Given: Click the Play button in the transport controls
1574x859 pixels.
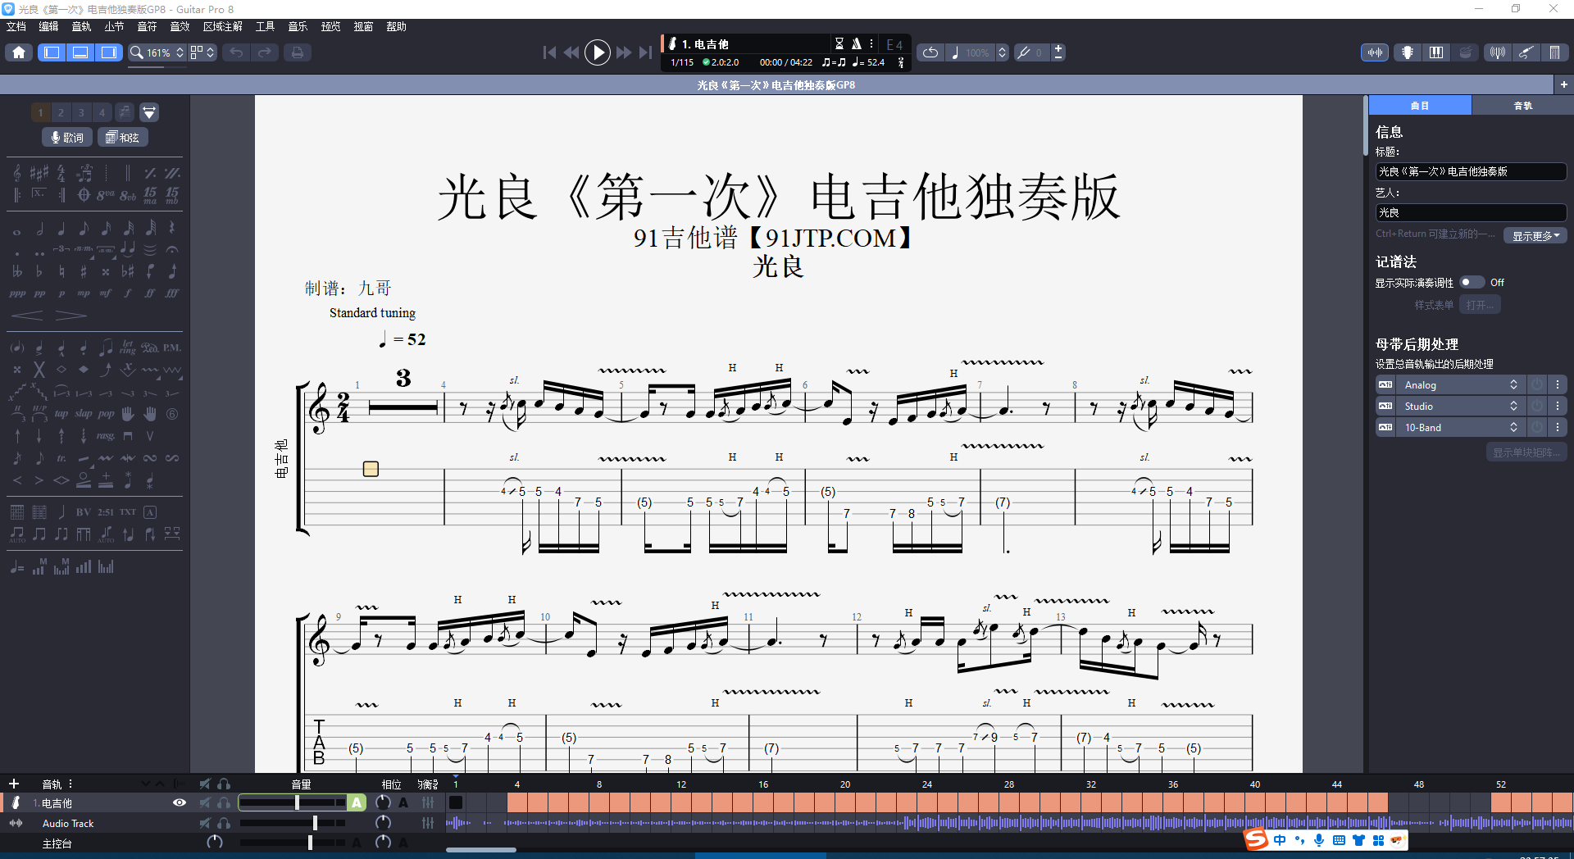Looking at the screenshot, I should coord(598,52).
